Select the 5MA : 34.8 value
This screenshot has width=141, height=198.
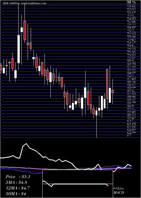[x=16, y=182]
